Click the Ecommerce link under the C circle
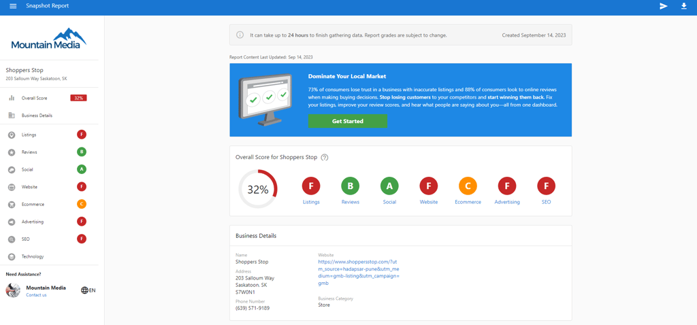The image size is (697, 325). (468, 202)
